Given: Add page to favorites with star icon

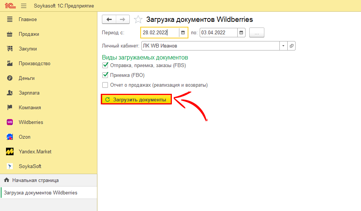Looking at the screenshot, I should pyautogui.click(x=138, y=20).
